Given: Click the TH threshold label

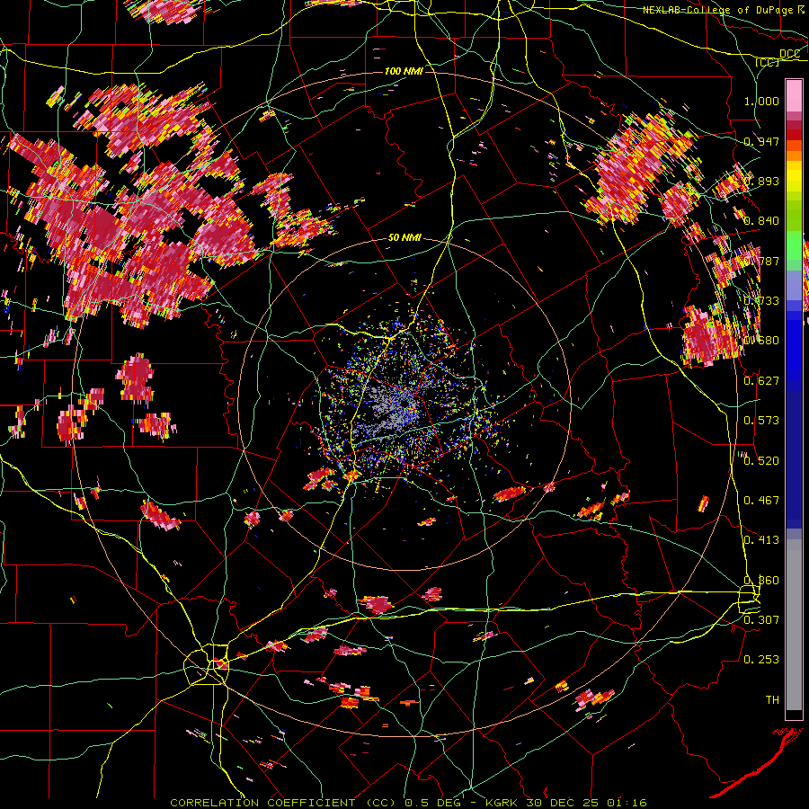Looking at the screenshot, I should click(772, 699).
